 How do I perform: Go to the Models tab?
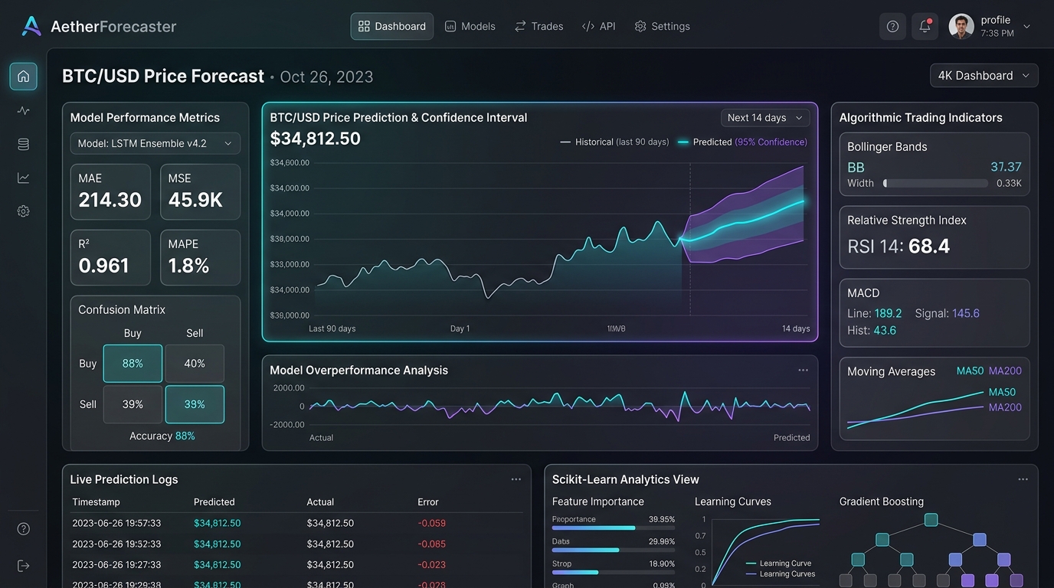click(x=470, y=26)
